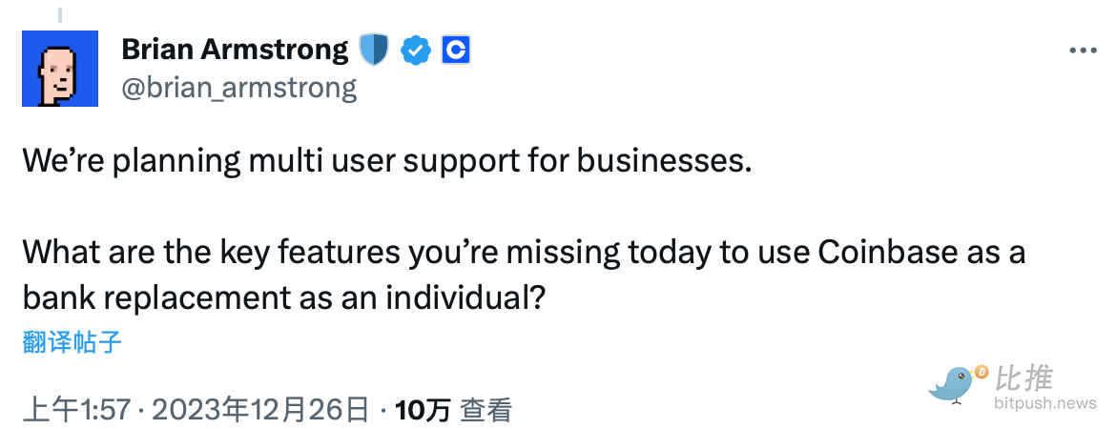Click the 上午1:57 timestamp
The width and height of the screenshot is (1116, 429).
pos(76,410)
